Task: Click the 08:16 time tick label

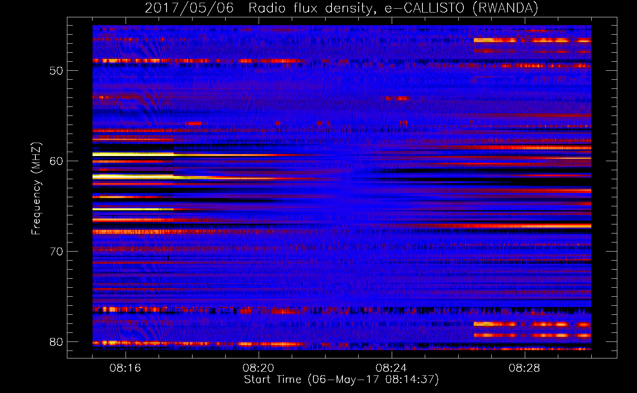Action: coord(125,368)
